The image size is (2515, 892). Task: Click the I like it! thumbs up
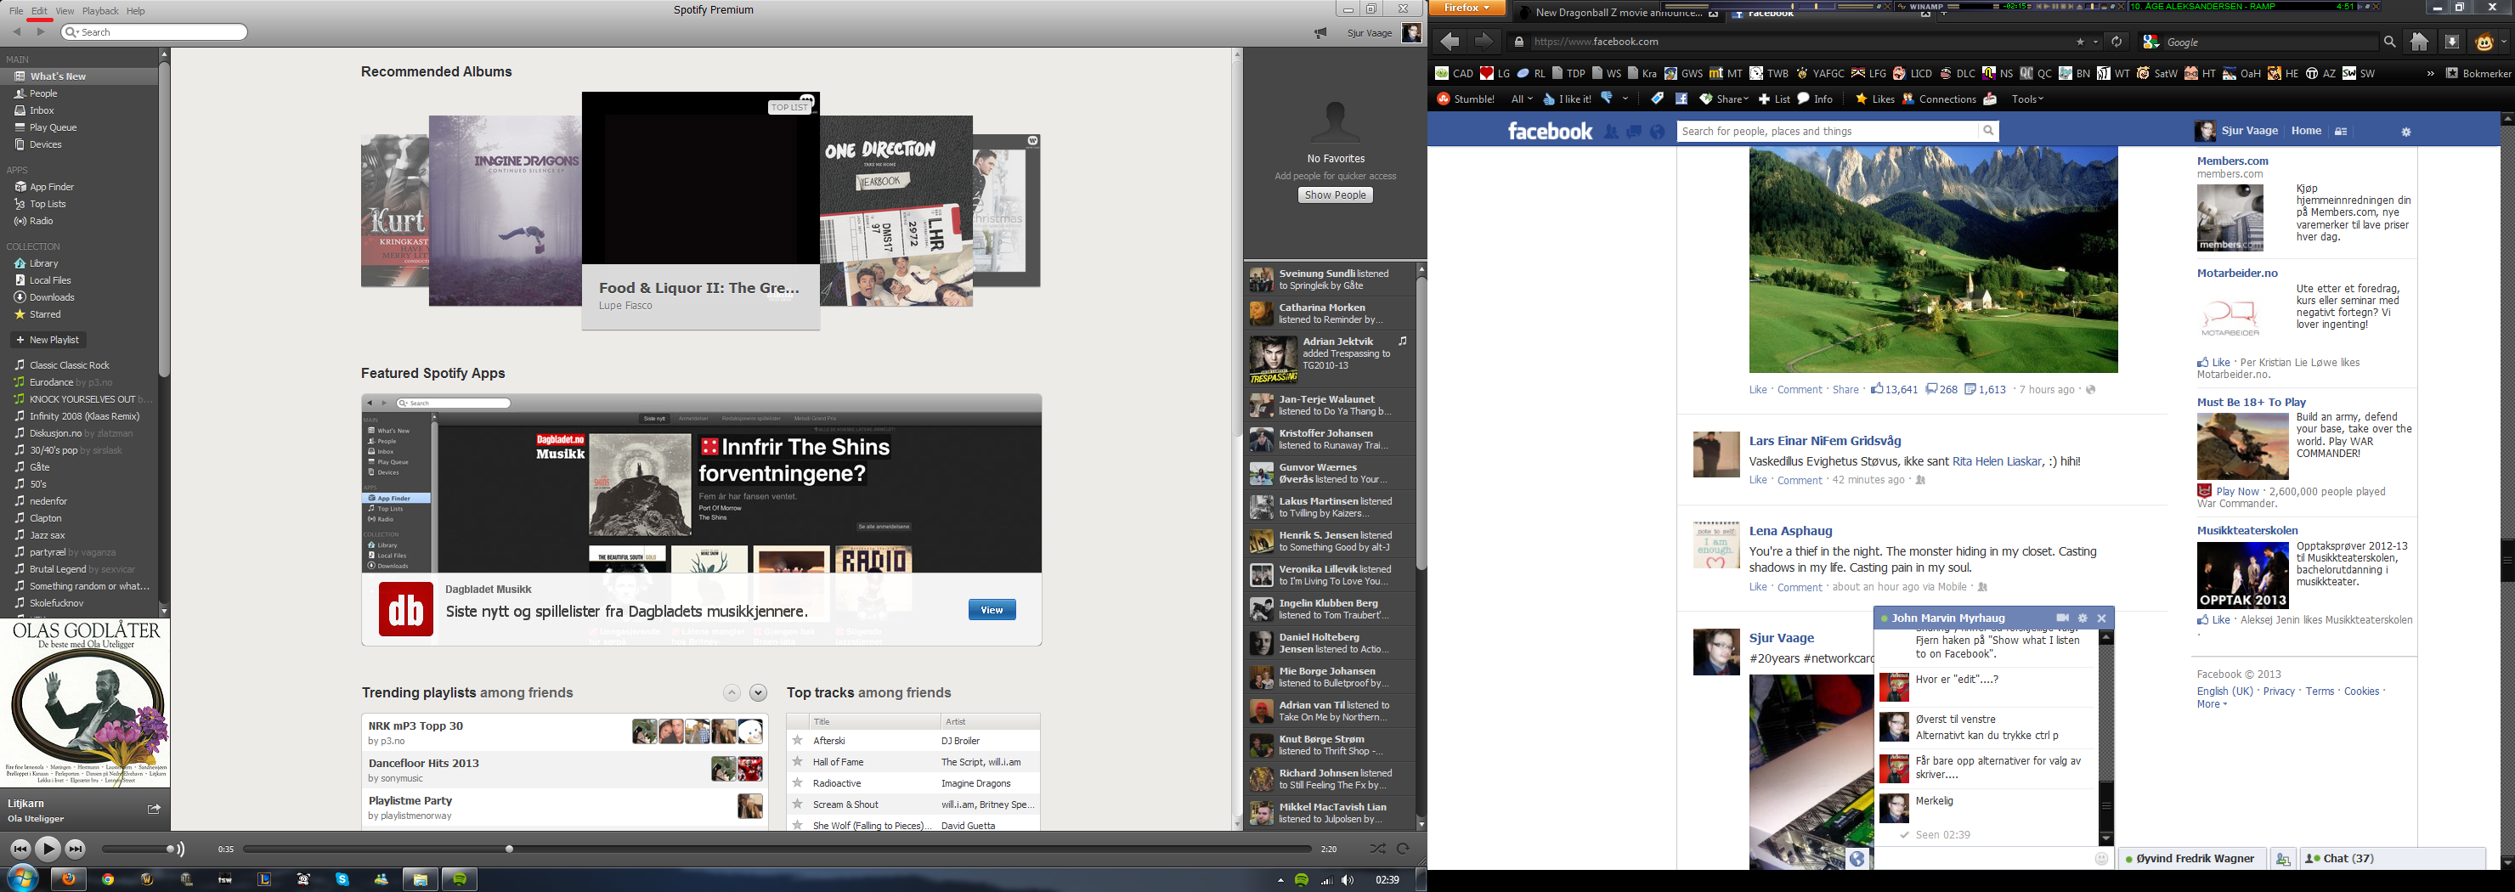click(1567, 99)
